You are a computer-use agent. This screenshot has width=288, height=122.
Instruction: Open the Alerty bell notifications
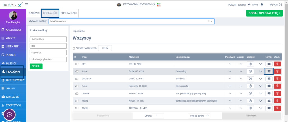coord(262,4)
